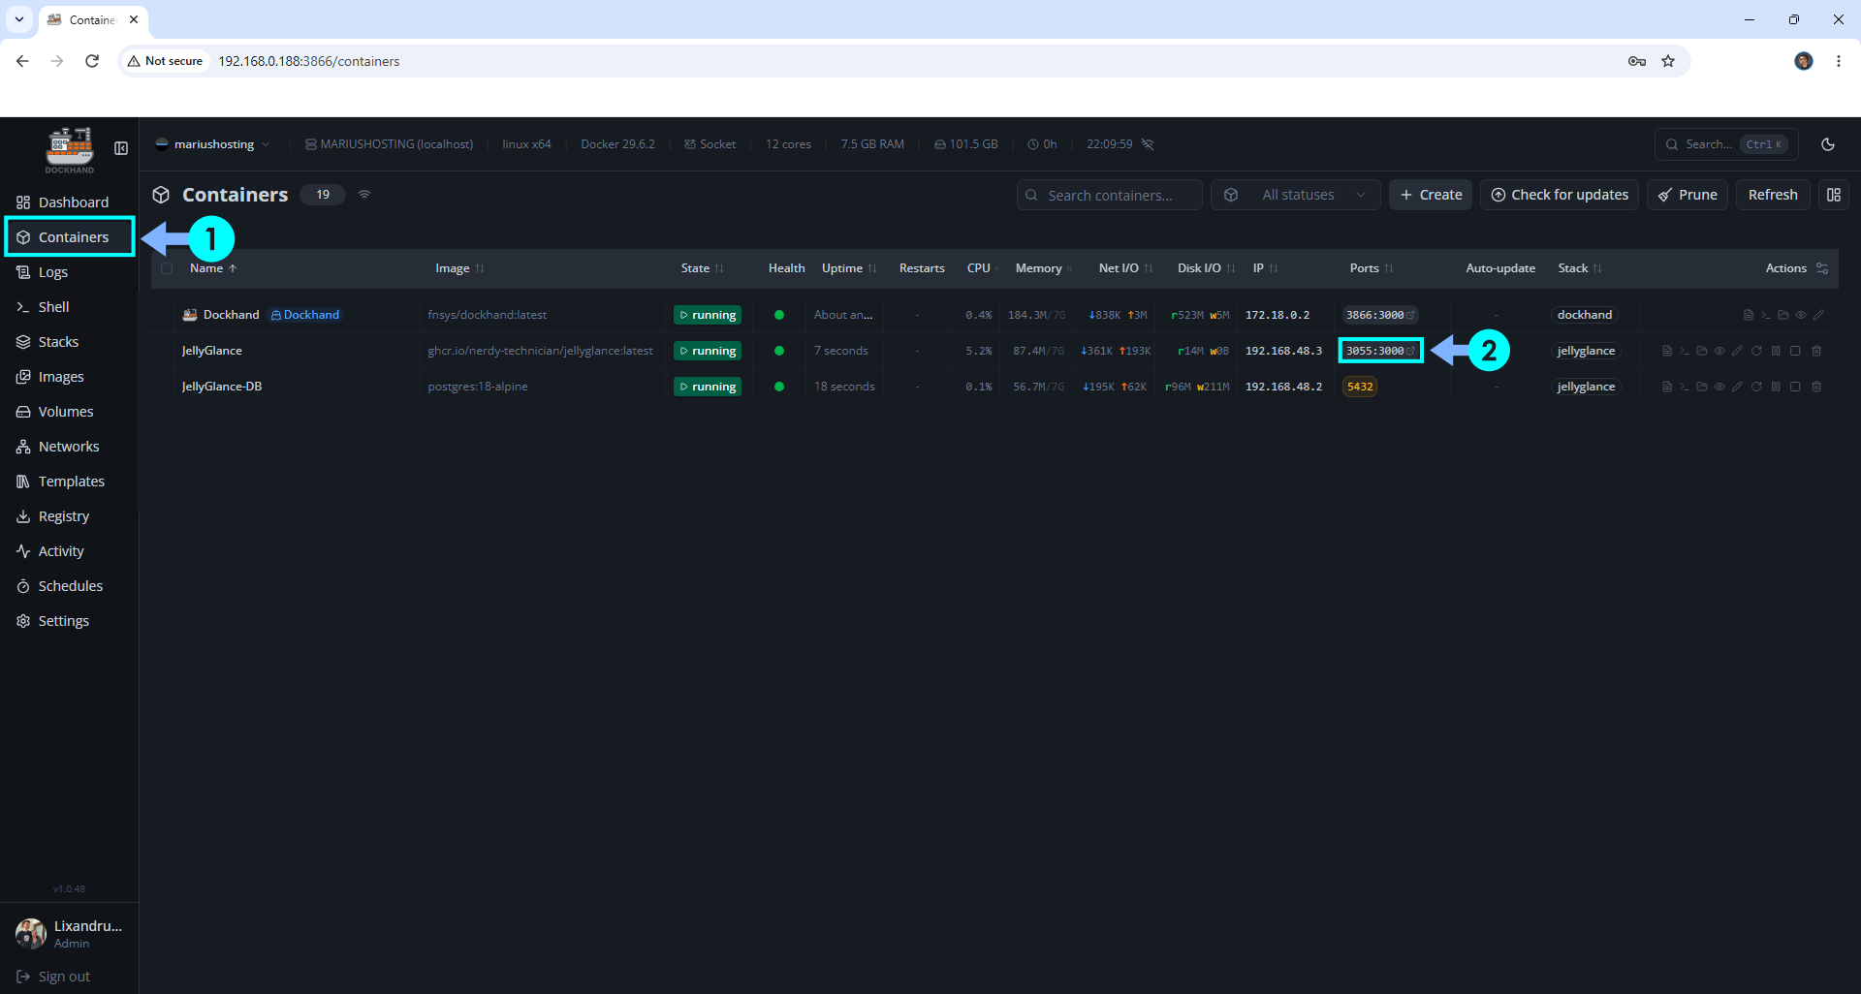The height and width of the screenshot is (994, 1861).
Task: Click the Refresh button
Action: [x=1773, y=195]
